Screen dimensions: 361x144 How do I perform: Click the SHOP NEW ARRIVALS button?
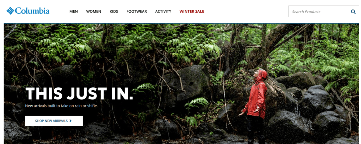54,121
